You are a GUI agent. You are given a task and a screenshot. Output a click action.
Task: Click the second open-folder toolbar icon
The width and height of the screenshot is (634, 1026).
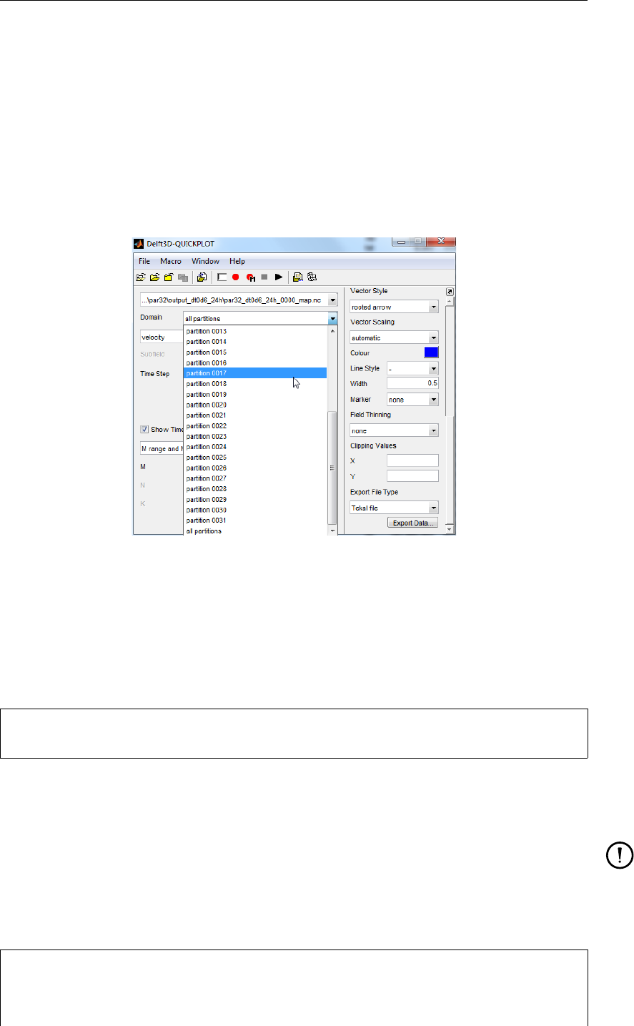[154, 277]
